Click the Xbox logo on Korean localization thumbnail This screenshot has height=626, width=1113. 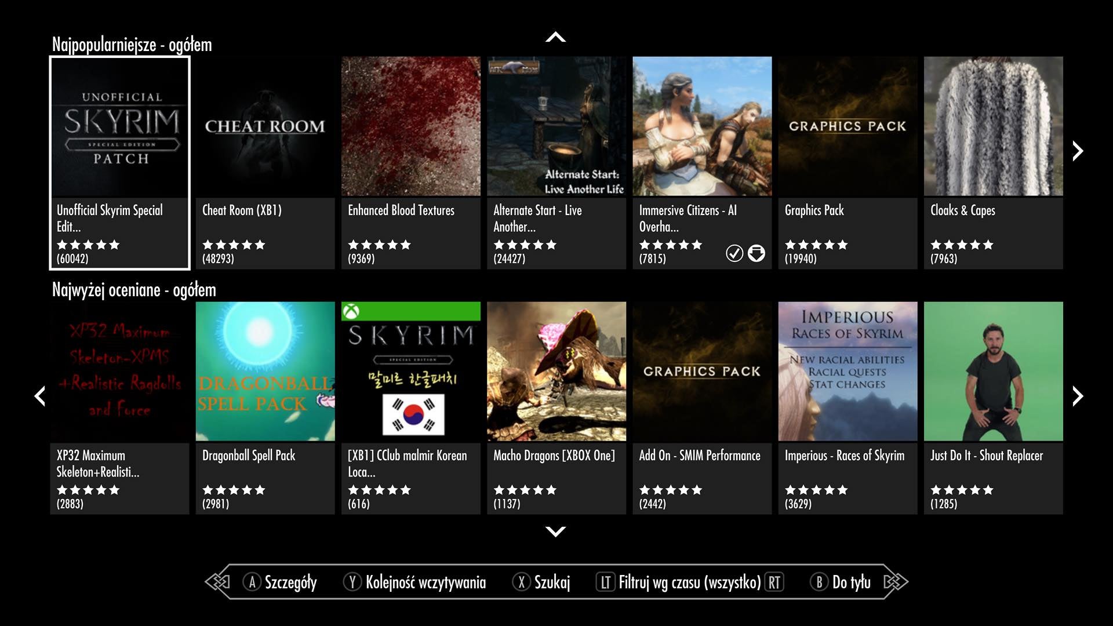pos(351,311)
